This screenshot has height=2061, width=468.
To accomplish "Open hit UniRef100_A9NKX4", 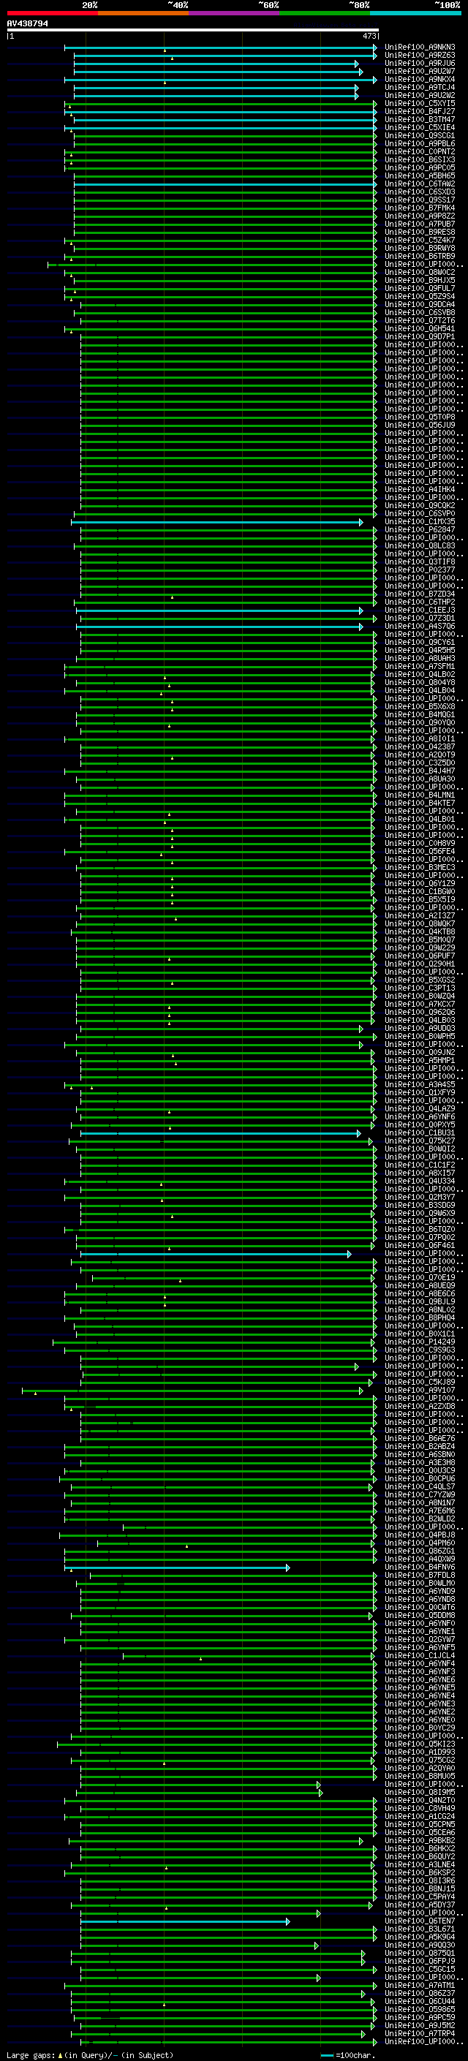I will [420, 79].
